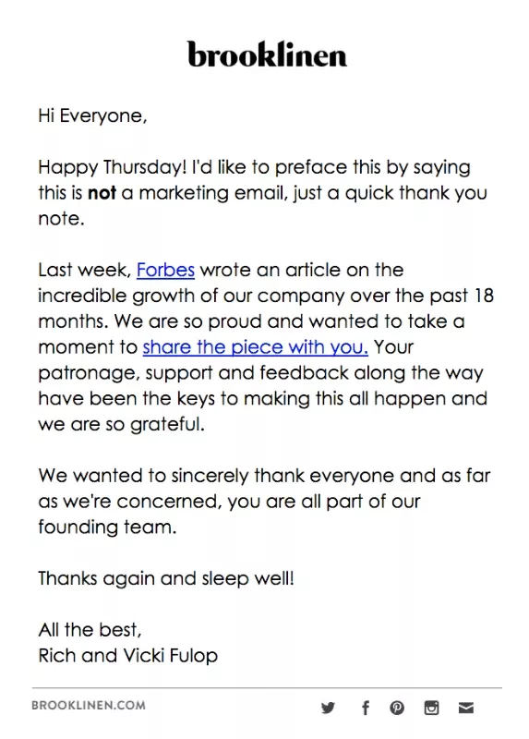Click the "Last week," text before Forbes

pos(85,270)
